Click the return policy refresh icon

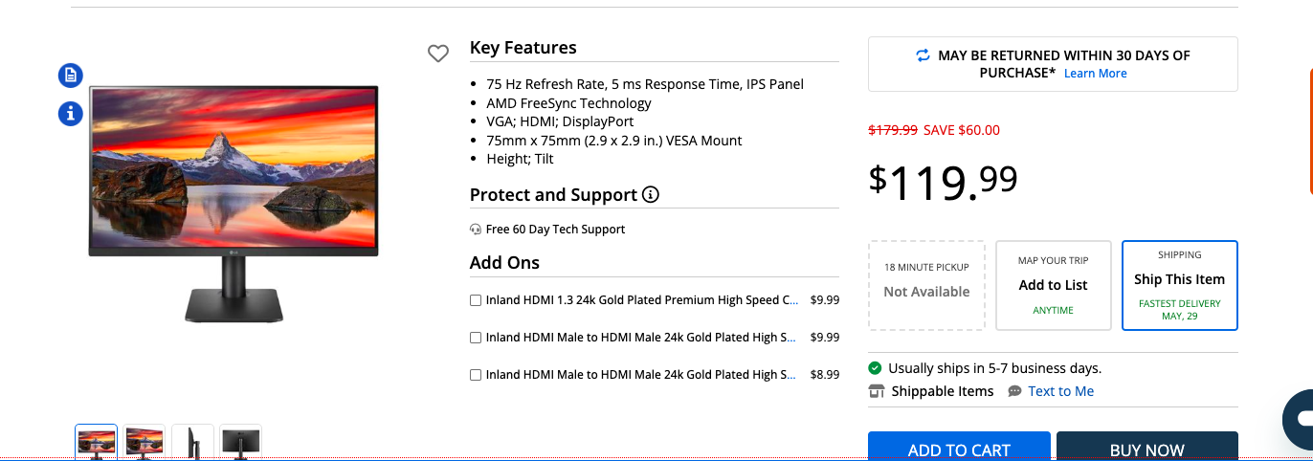click(923, 55)
